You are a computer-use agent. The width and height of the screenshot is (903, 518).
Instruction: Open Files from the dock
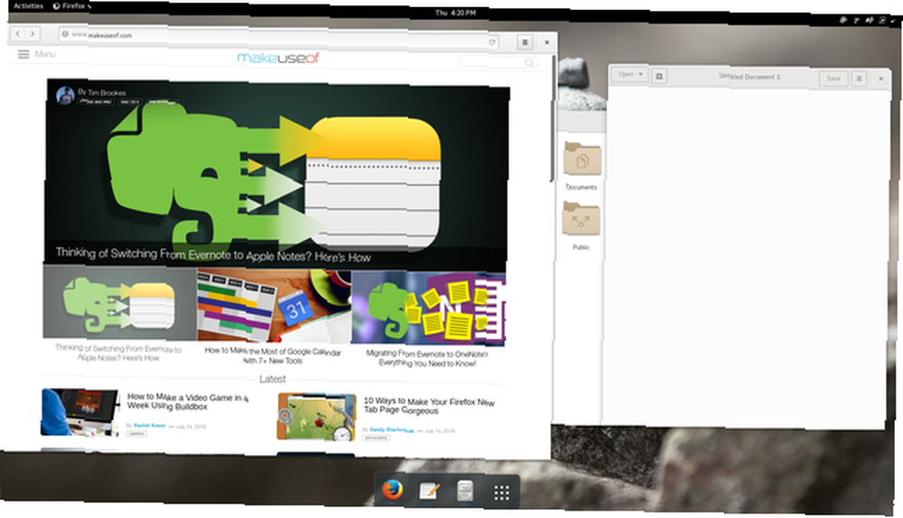tap(465, 492)
